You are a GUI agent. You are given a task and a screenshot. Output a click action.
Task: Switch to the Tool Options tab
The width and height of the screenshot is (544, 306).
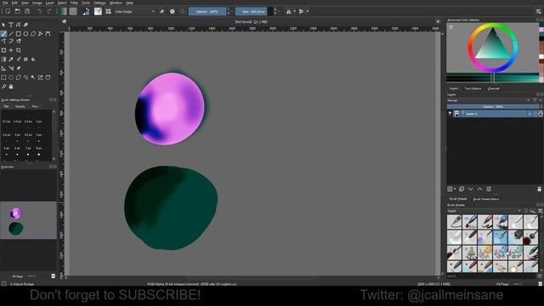[473, 88]
